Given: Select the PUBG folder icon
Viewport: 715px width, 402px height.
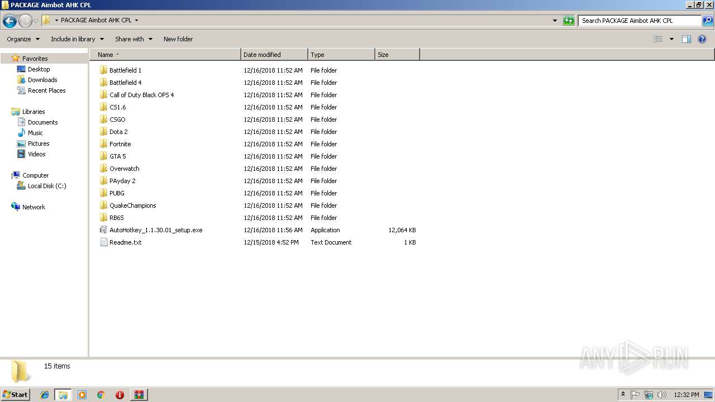Looking at the screenshot, I should pyautogui.click(x=103, y=193).
